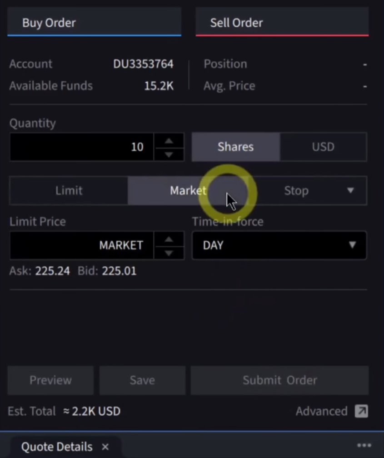Click the Quantity input field

pyautogui.click(x=82, y=147)
